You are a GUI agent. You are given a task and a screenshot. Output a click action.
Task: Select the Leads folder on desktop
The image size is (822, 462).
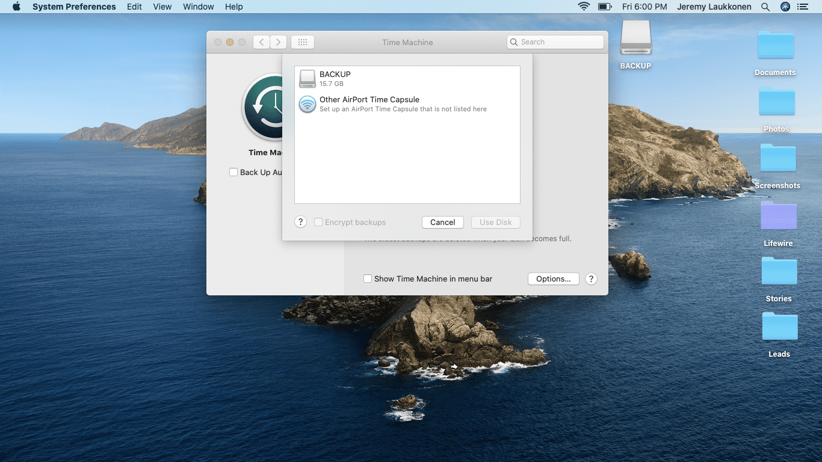[x=780, y=327]
